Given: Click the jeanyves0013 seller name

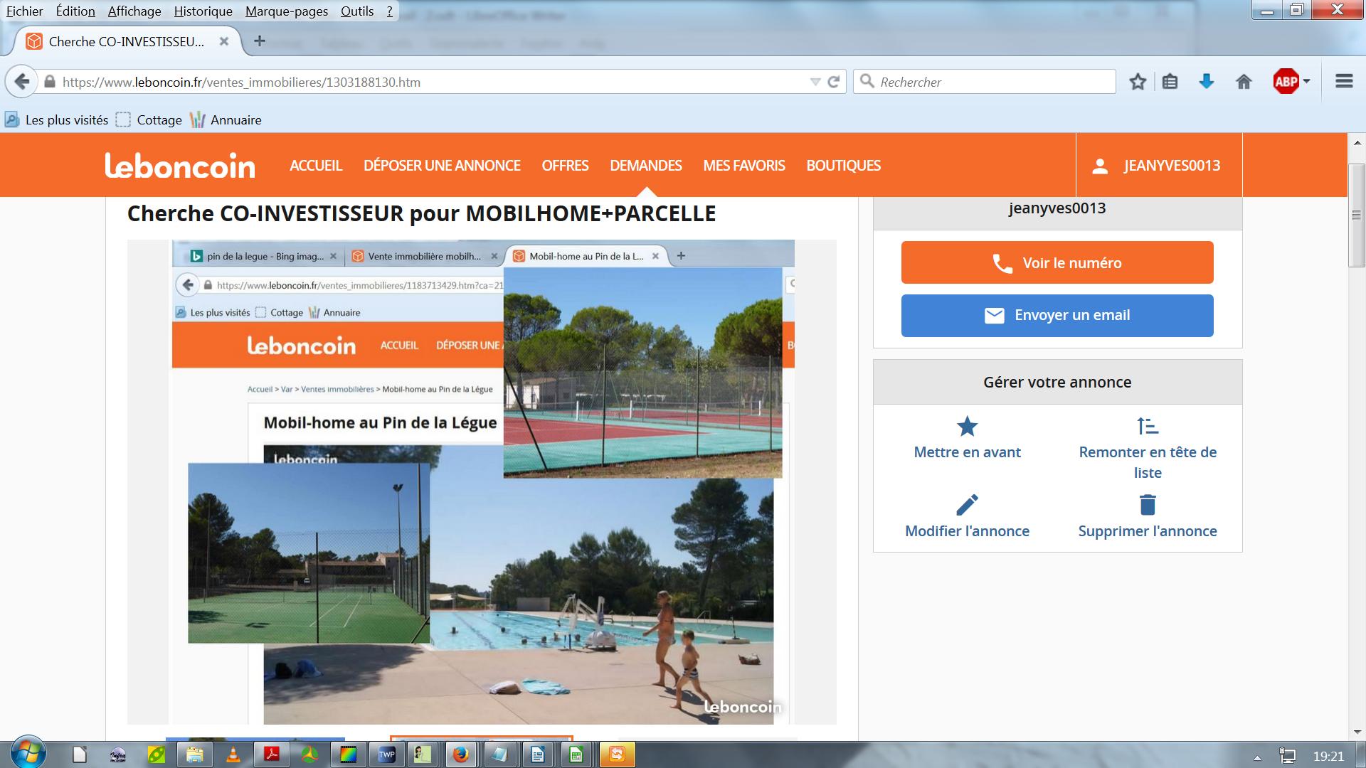Looking at the screenshot, I should coord(1057,208).
